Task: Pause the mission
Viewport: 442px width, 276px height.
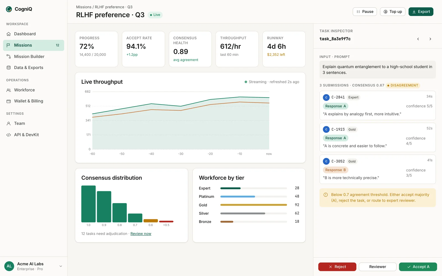Action: click(x=365, y=12)
